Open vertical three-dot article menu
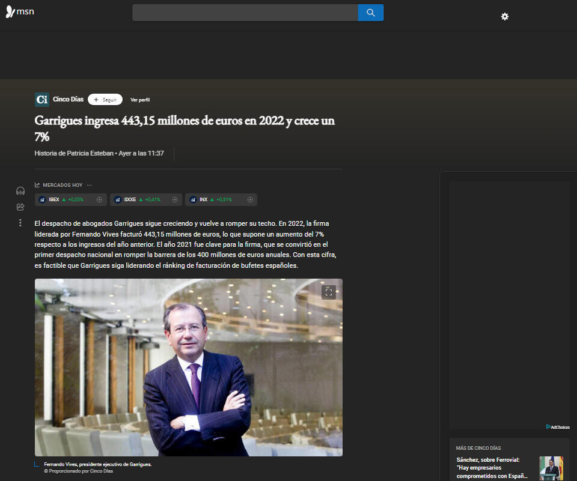The width and height of the screenshot is (577, 481). click(x=20, y=223)
